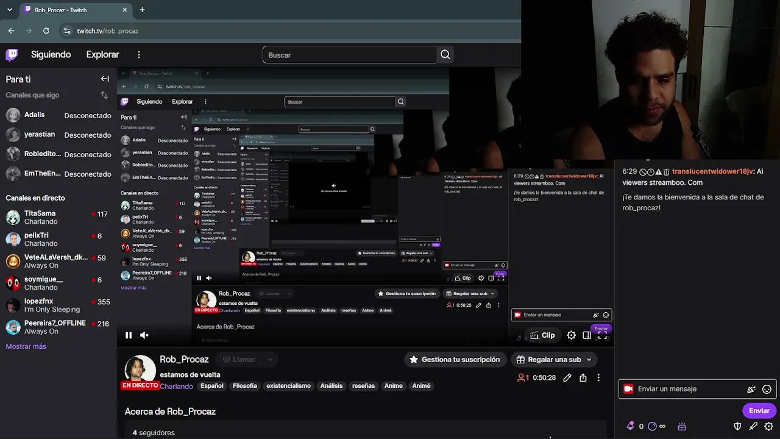Viewport: 780px width, 439px height.
Task: Share the stream via the share icon
Action: coord(583,378)
